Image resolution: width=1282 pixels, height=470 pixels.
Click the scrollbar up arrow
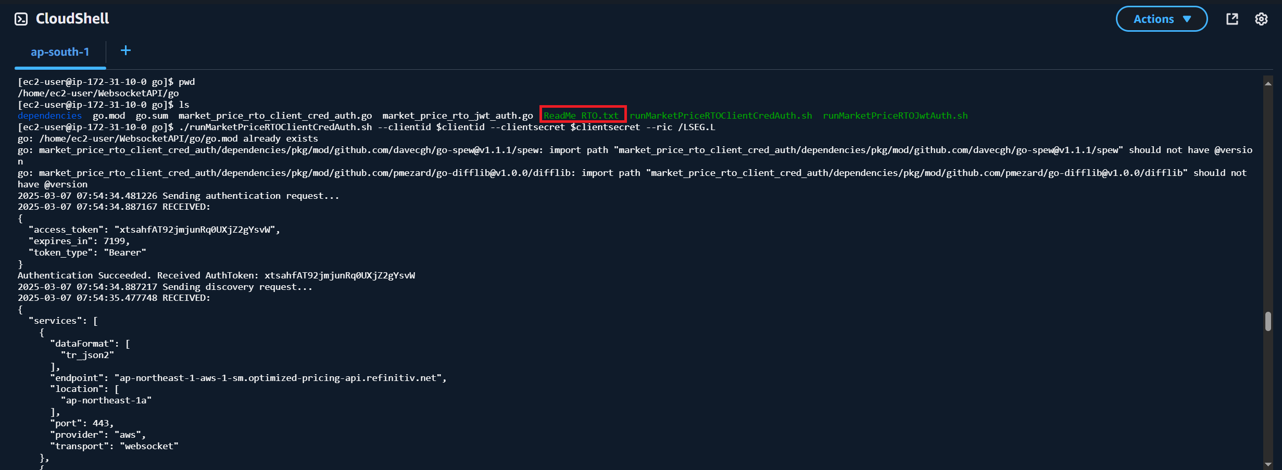1268,83
